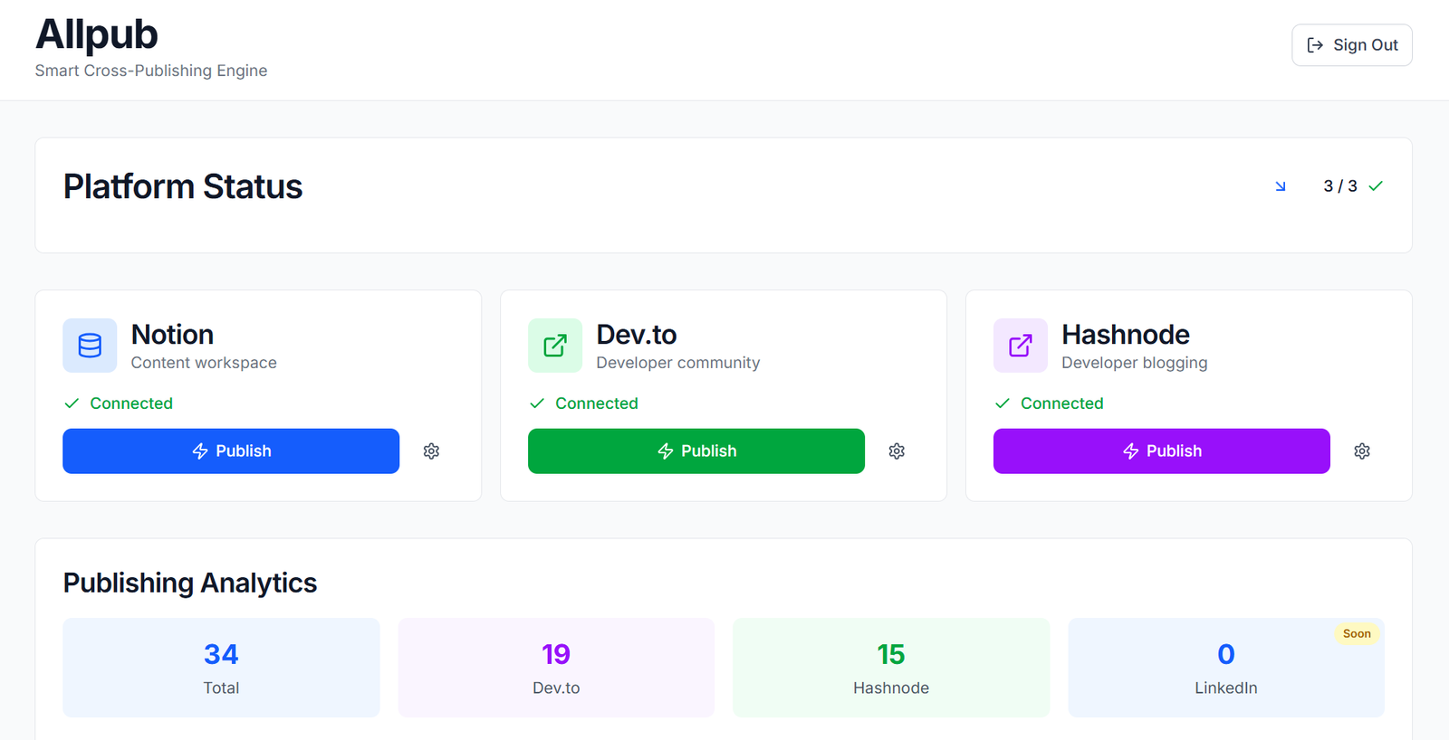Click the Notion database icon
This screenshot has width=1449, height=740.
[90, 346]
